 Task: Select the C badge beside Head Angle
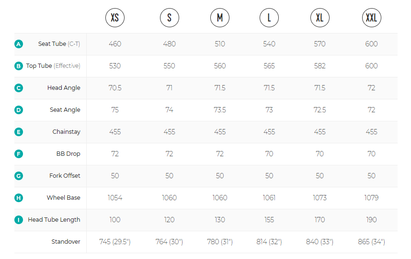(19, 88)
